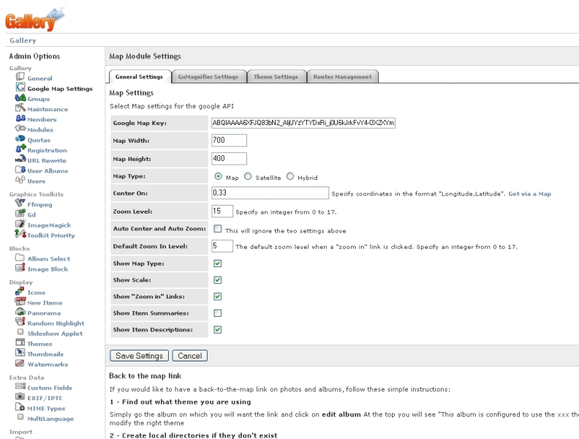Click the Themes icon

point(20,342)
